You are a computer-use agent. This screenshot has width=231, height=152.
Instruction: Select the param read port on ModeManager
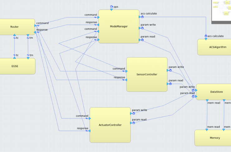142,40
